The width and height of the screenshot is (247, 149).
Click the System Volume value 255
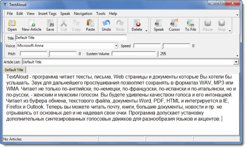(163, 54)
